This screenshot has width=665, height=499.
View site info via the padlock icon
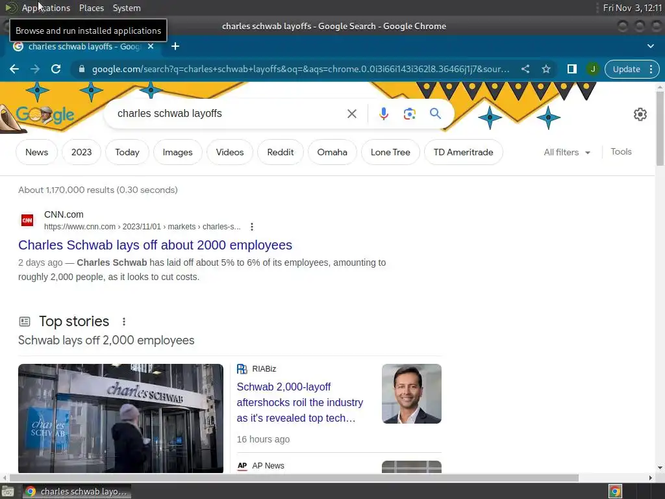(82, 69)
